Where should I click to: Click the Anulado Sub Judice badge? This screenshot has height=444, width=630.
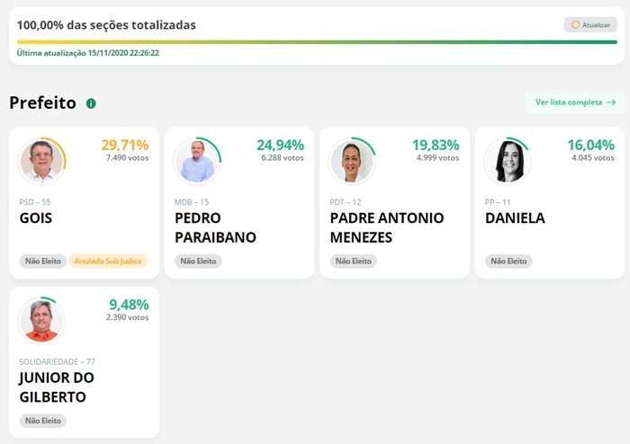[x=108, y=262]
